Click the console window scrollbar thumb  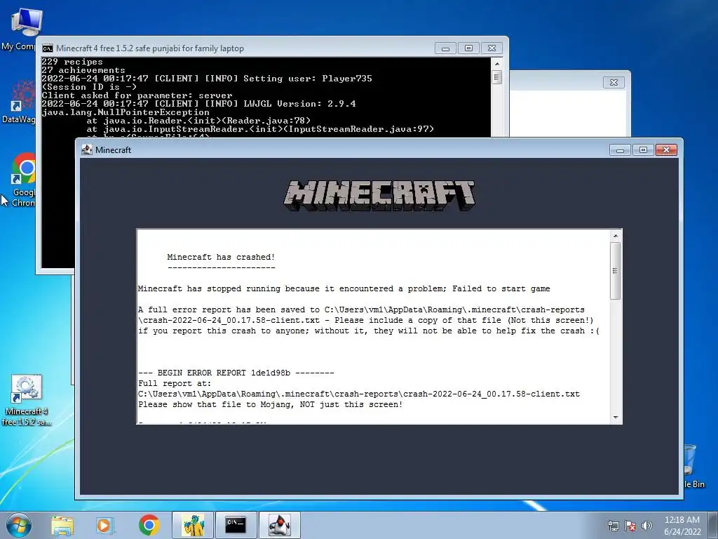[x=497, y=77]
